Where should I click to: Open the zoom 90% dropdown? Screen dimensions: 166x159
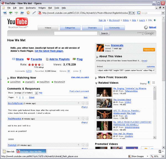163,156
